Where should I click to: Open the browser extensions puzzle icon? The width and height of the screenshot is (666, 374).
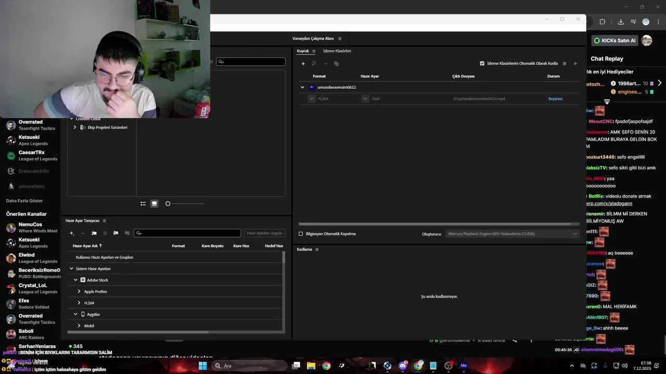(x=602, y=22)
